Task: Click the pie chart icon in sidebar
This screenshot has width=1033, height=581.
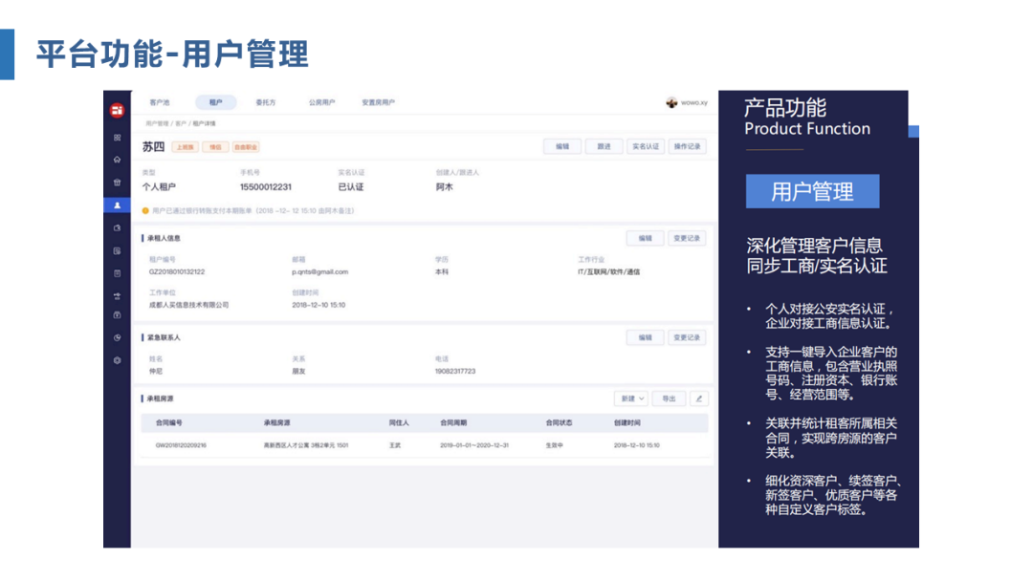Action: pos(118,337)
